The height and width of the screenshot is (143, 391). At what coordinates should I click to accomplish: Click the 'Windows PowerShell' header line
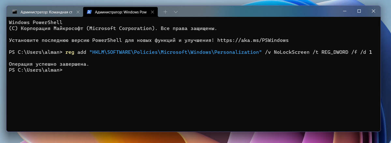click(x=36, y=22)
